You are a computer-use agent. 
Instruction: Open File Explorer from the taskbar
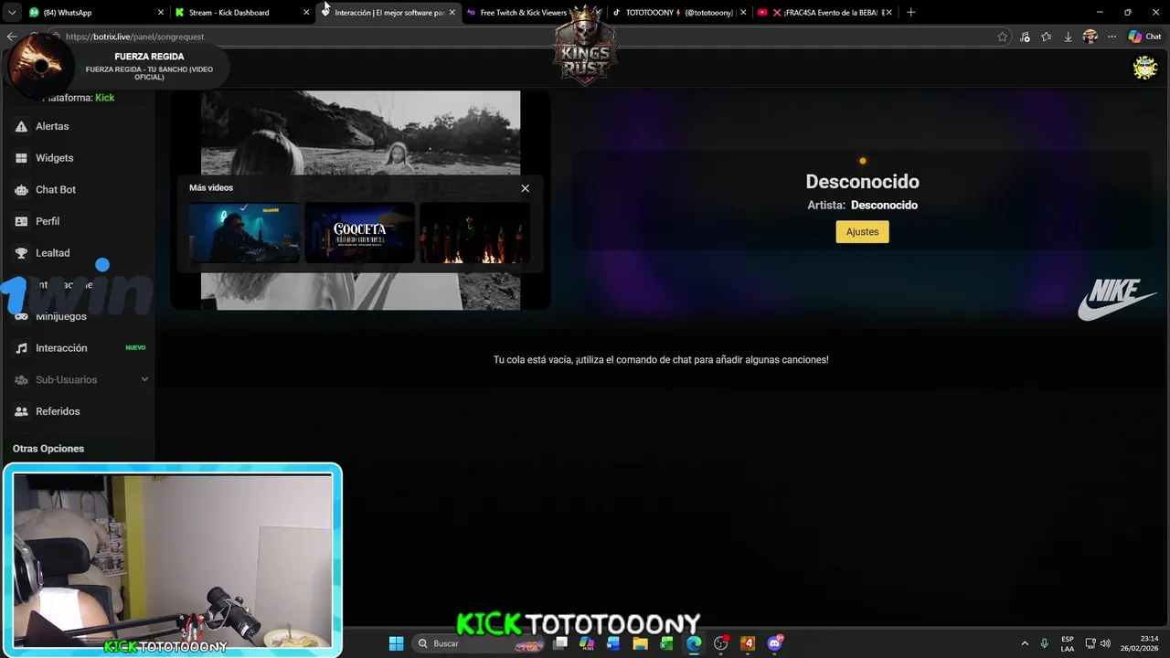tap(641, 643)
